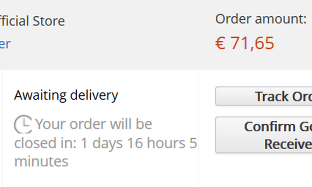
Task: Open the Track Order button
Action: (x=264, y=96)
